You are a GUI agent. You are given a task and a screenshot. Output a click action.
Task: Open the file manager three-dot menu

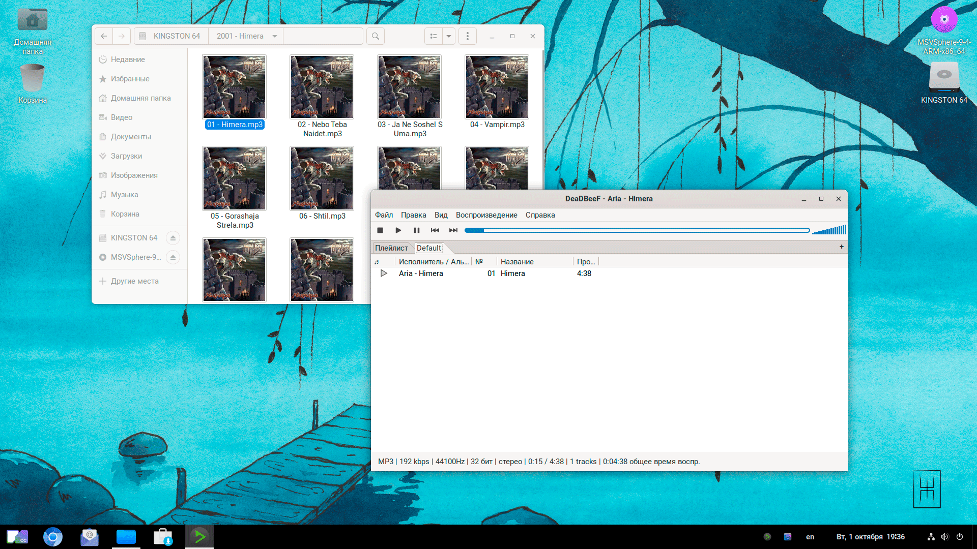coord(468,36)
